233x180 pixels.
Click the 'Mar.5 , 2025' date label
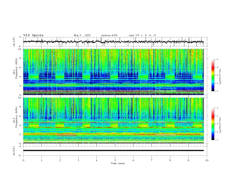82,35
